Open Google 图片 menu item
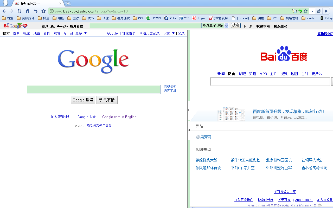The image size is (333, 208). (17, 33)
